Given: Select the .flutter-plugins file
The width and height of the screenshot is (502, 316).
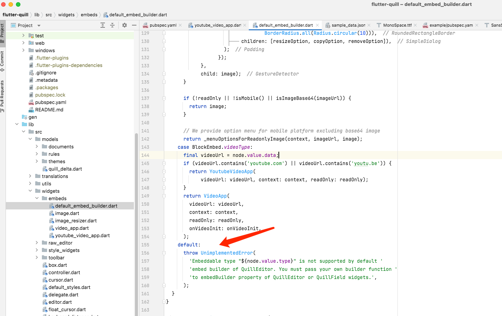Looking at the screenshot, I should coord(52,58).
